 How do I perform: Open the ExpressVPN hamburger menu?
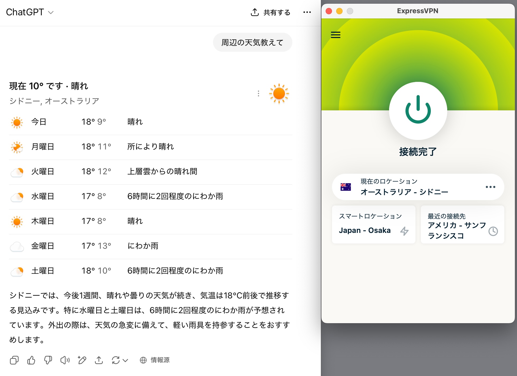point(336,35)
